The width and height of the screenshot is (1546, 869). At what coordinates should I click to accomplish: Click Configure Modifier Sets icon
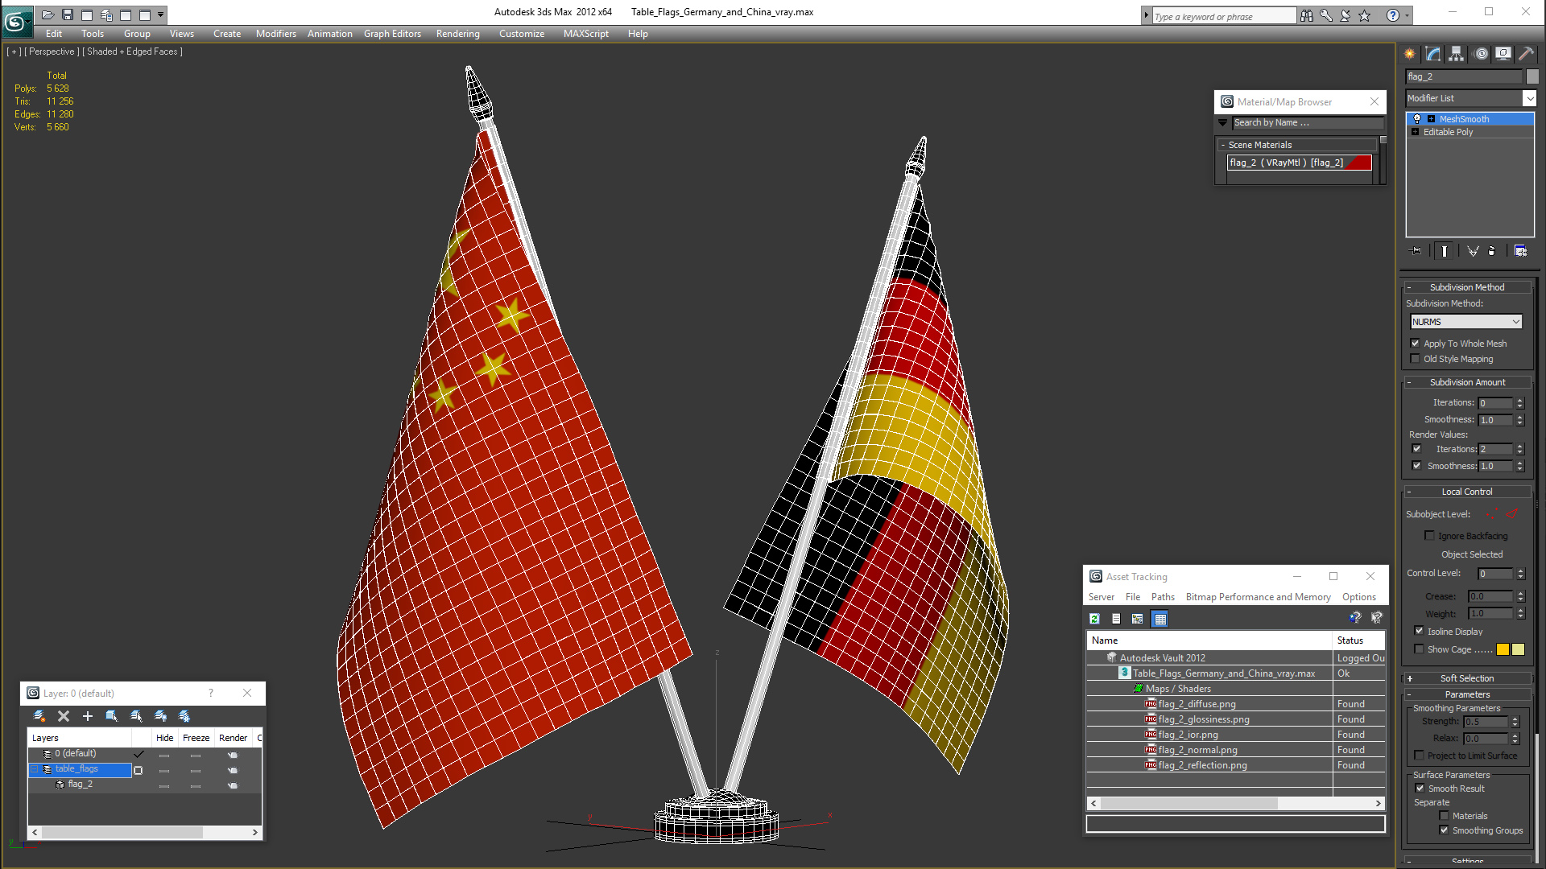click(x=1520, y=251)
